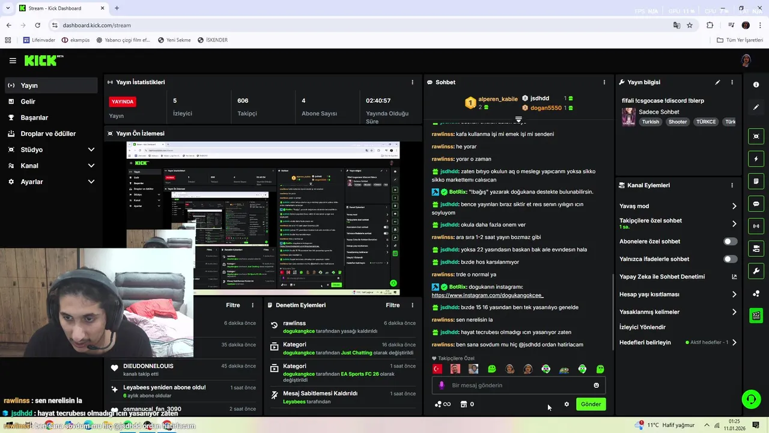Toggle Yalnızca ifadelerle sohbet switch
Image resolution: width=769 pixels, height=433 pixels.
coord(730,259)
